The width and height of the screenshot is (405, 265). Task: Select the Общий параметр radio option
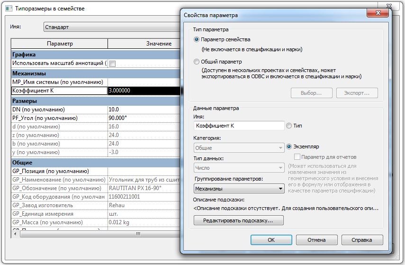pos(196,62)
